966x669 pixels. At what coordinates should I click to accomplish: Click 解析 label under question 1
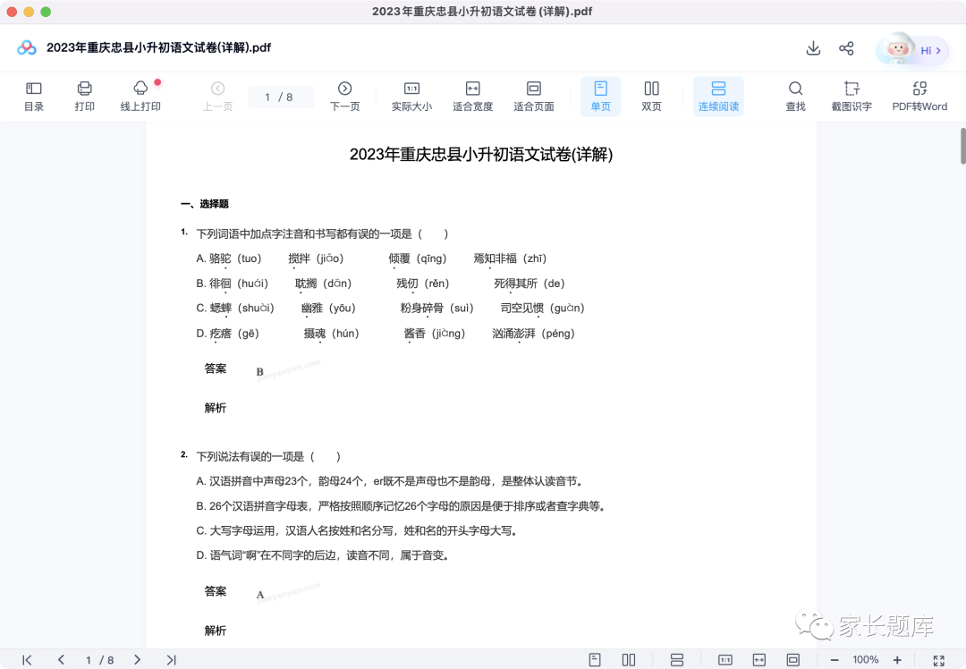point(215,408)
